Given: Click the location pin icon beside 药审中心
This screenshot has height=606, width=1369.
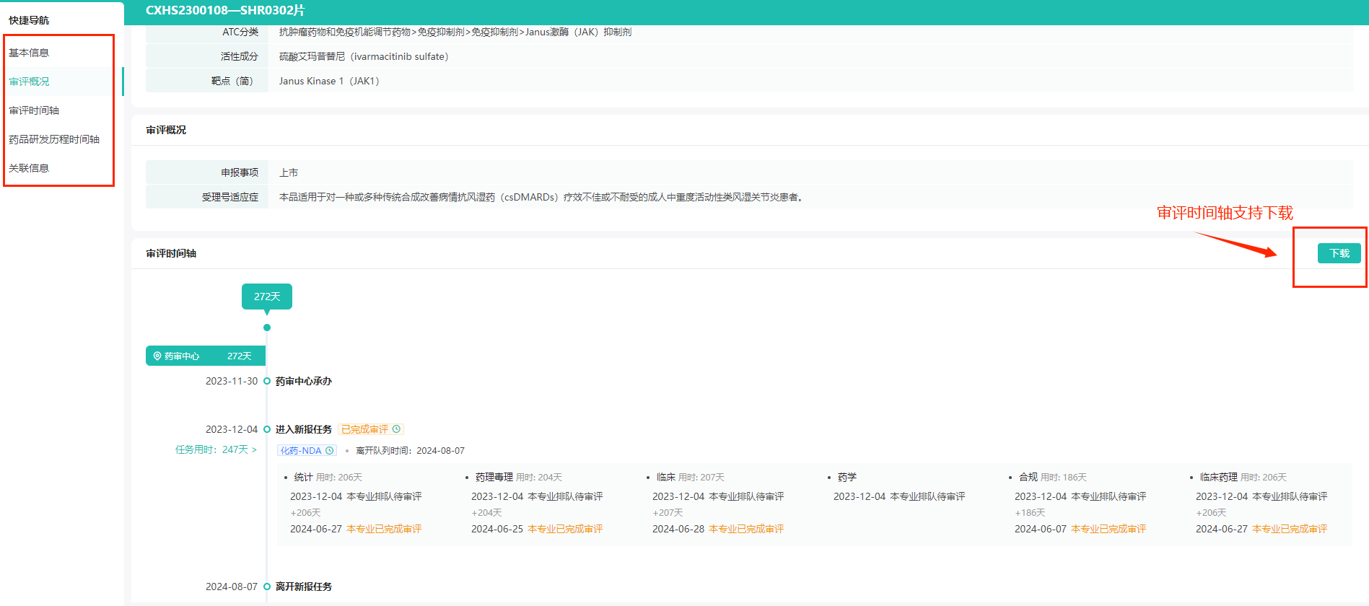Looking at the screenshot, I should pos(157,356).
